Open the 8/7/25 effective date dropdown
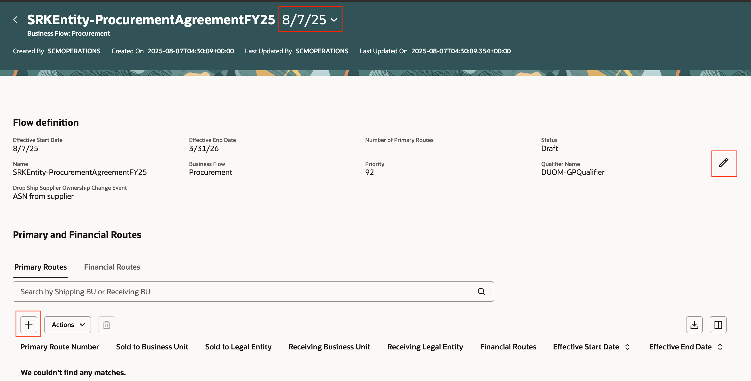This screenshot has width=751, height=381. (x=310, y=19)
